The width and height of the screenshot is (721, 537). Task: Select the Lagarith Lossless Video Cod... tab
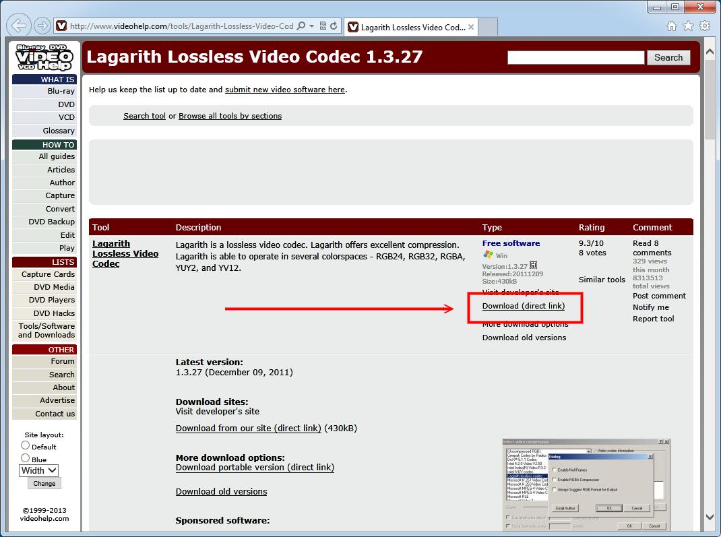(x=410, y=27)
